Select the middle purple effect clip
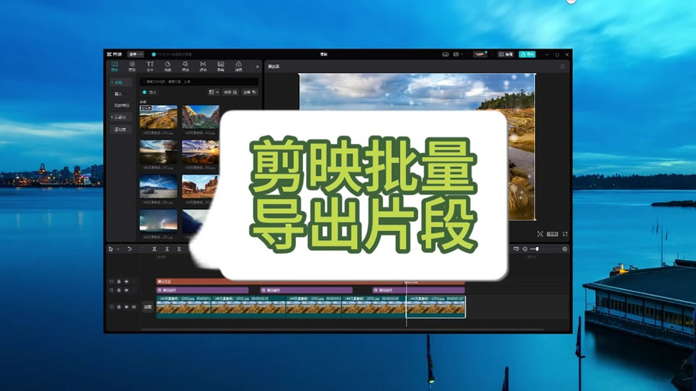 (306, 290)
